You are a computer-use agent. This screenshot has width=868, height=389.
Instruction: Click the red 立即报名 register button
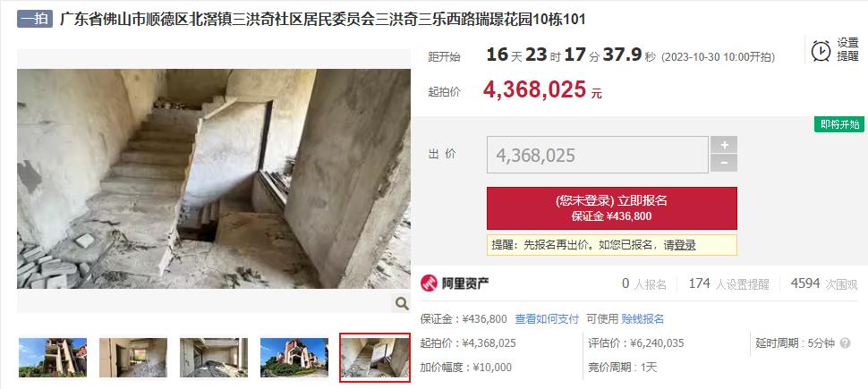point(612,208)
